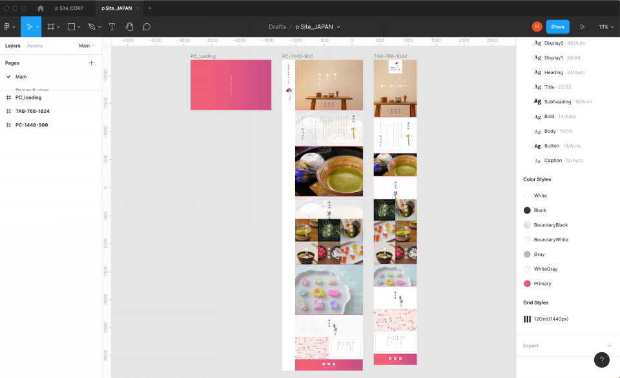Select the Comment tool
Screen dimensions: 620x378
(x=147, y=27)
